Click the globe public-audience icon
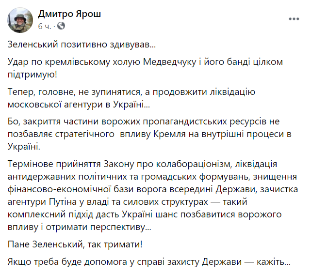The height and width of the screenshot is (275, 311). point(61,26)
